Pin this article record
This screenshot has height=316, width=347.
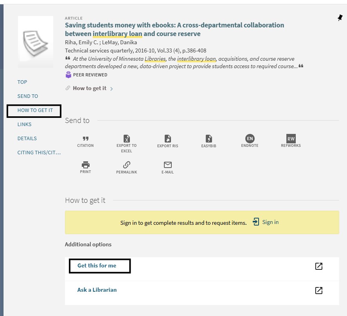[340, 18]
